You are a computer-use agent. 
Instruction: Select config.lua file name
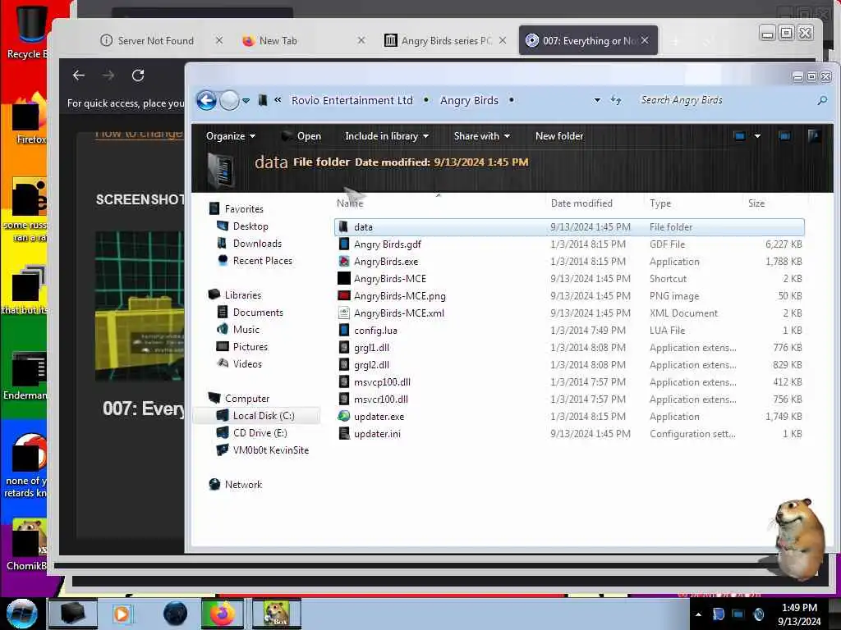pyautogui.click(x=375, y=331)
